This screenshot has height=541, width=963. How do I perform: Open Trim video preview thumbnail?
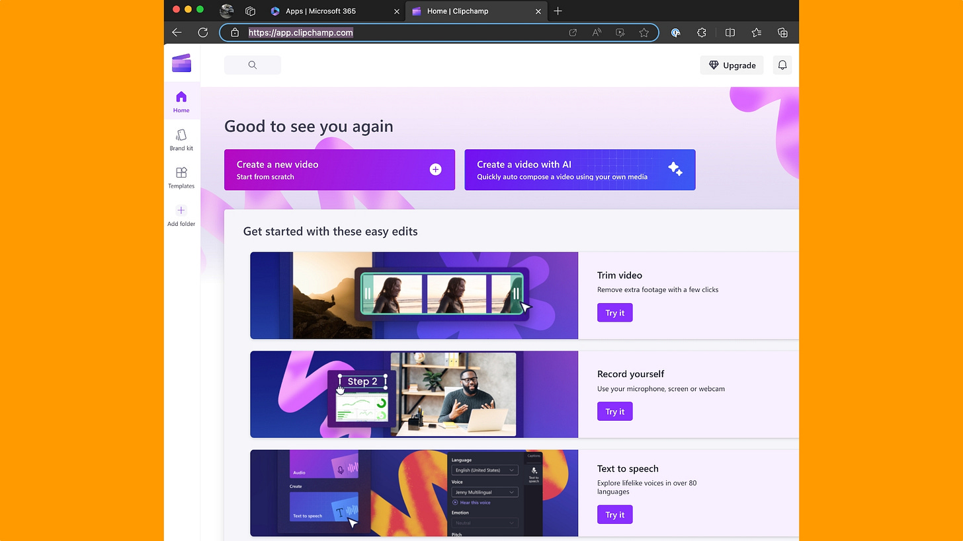click(414, 295)
